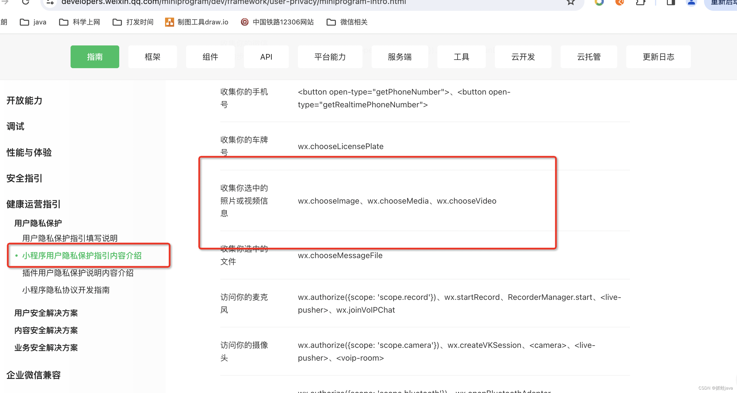Open the extensions puzzle icon
This screenshot has height=393, width=737.
coord(640,2)
